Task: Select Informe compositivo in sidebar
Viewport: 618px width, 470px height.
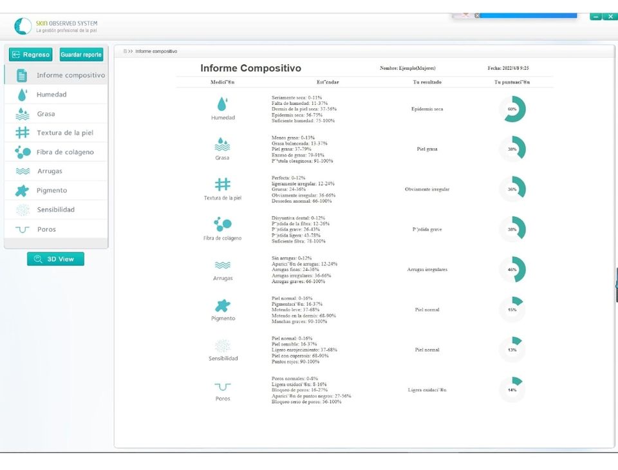Action: [x=56, y=75]
